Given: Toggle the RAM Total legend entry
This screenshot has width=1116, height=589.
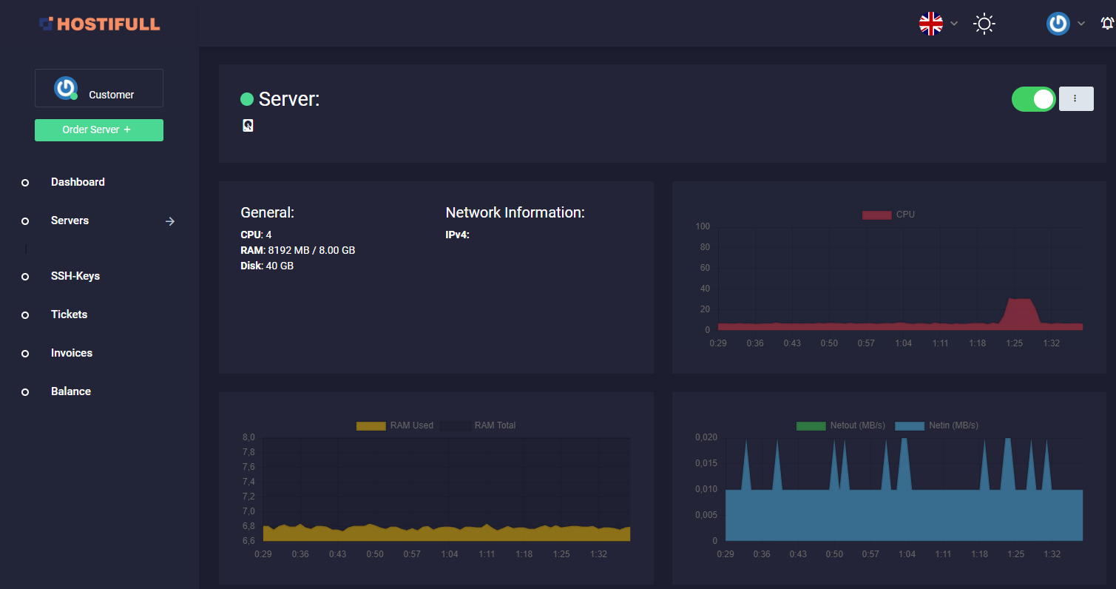Looking at the screenshot, I should (x=478, y=425).
